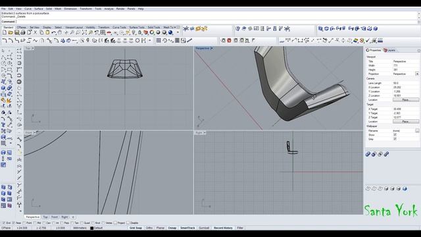Click the Cut scissors icon
Viewport: 421px width, 237px height.
click(35, 32)
